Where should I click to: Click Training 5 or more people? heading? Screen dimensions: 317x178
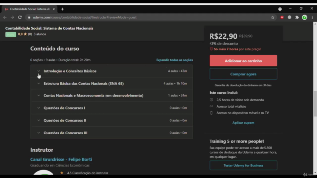237,141
